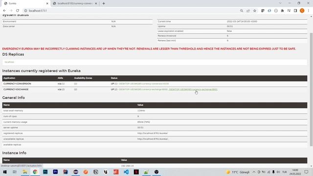
Task: Open Eclipse from the taskbar
Action: point(76,172)
